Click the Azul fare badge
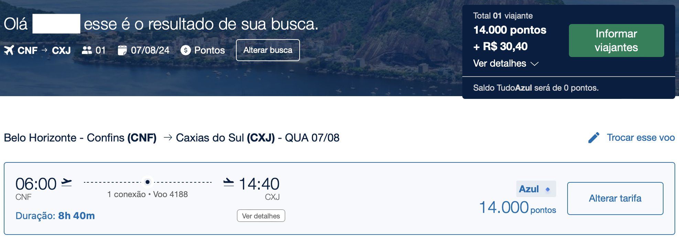The image size is (679, 239). [x=536, y=189]
